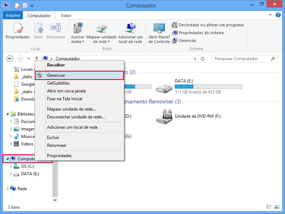
Task: Switch to the Computador ribbon tab
Action: click(39, 16)
